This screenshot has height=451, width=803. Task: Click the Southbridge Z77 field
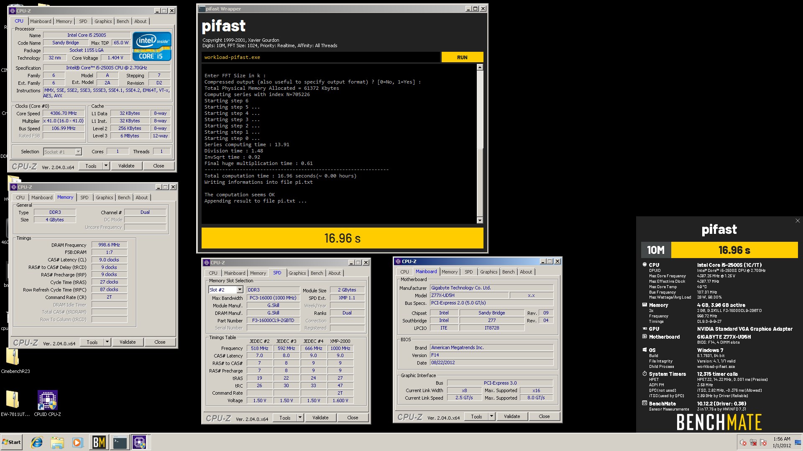(x=492, y=321)
